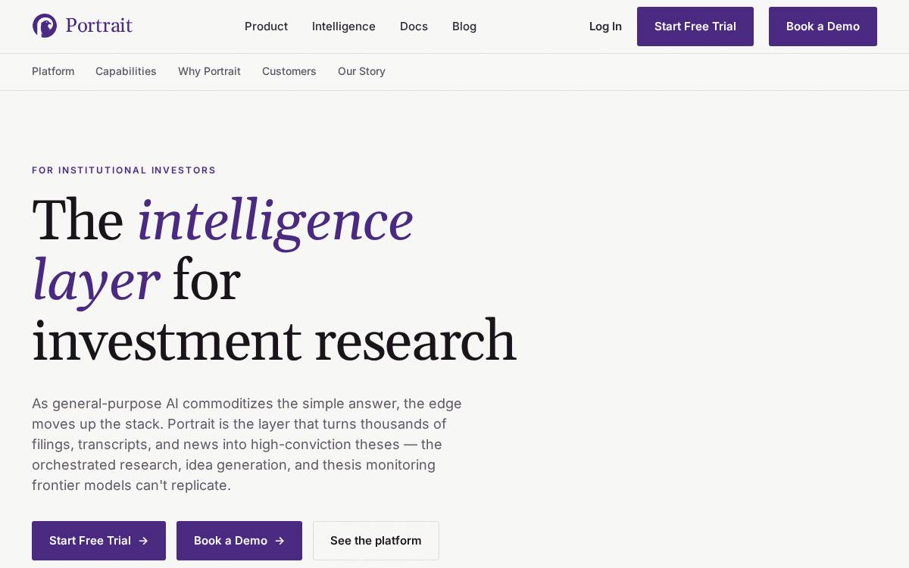The width and height of the screenshot is (909, 568).
Task: Click the 'investment research' headline line
Action: click(274, 341)
